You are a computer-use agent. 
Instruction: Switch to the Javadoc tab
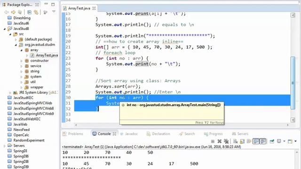click(x=129, y=134)
